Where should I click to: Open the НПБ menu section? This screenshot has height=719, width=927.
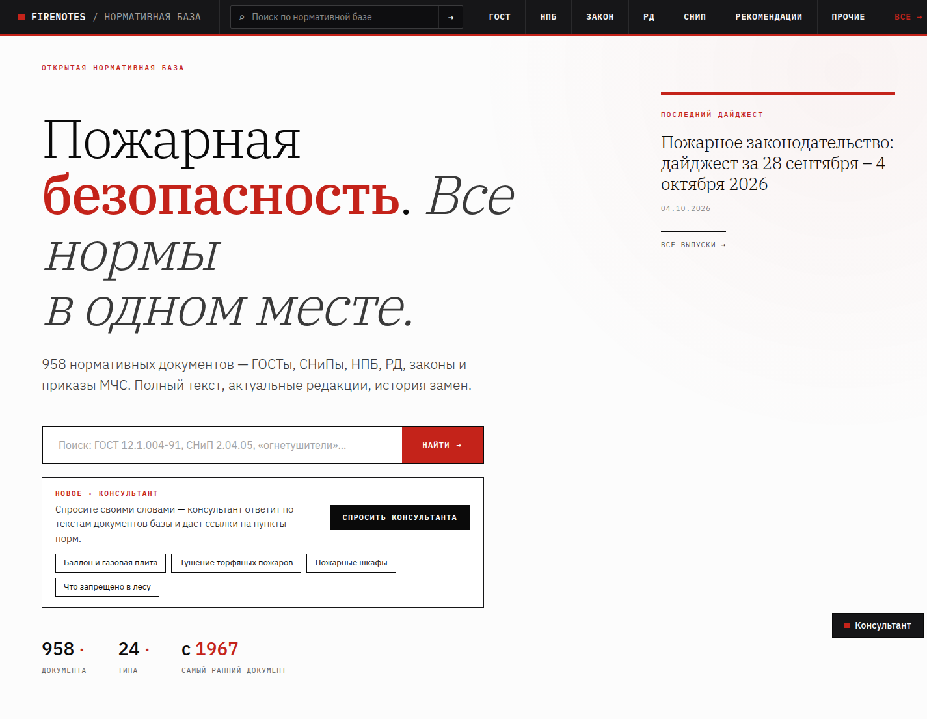tap(548, 17)
